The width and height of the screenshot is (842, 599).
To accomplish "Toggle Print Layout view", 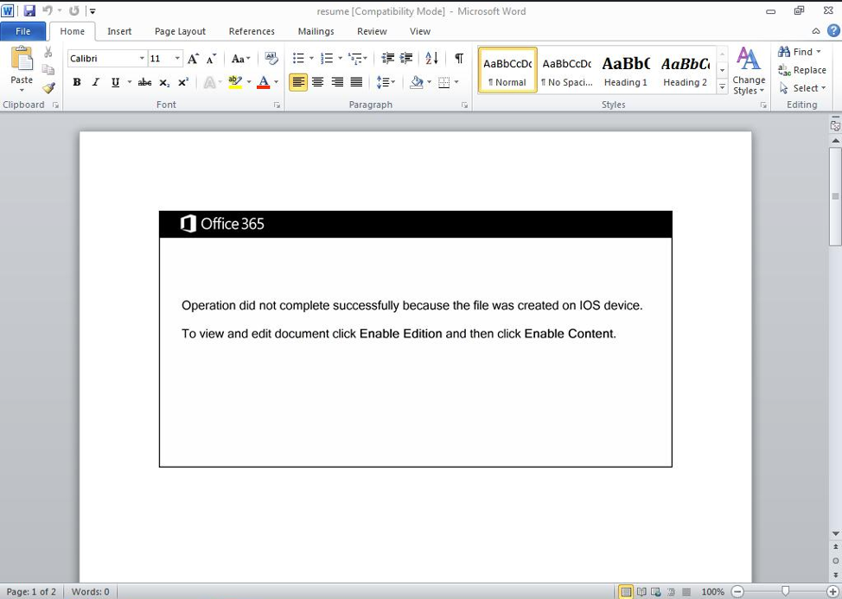I will click(x=626, y=592).
